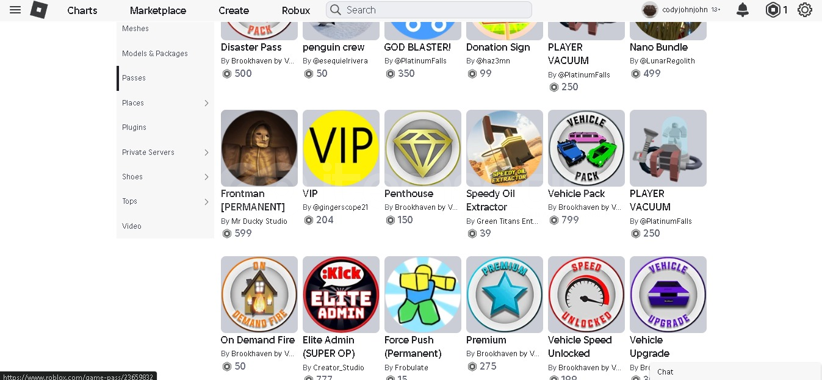Go to Marketplace in the top navigation

[x=158, y=10]
